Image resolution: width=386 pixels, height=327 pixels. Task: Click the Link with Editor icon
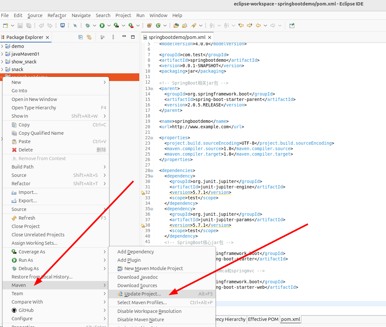[x=89, y=37]
